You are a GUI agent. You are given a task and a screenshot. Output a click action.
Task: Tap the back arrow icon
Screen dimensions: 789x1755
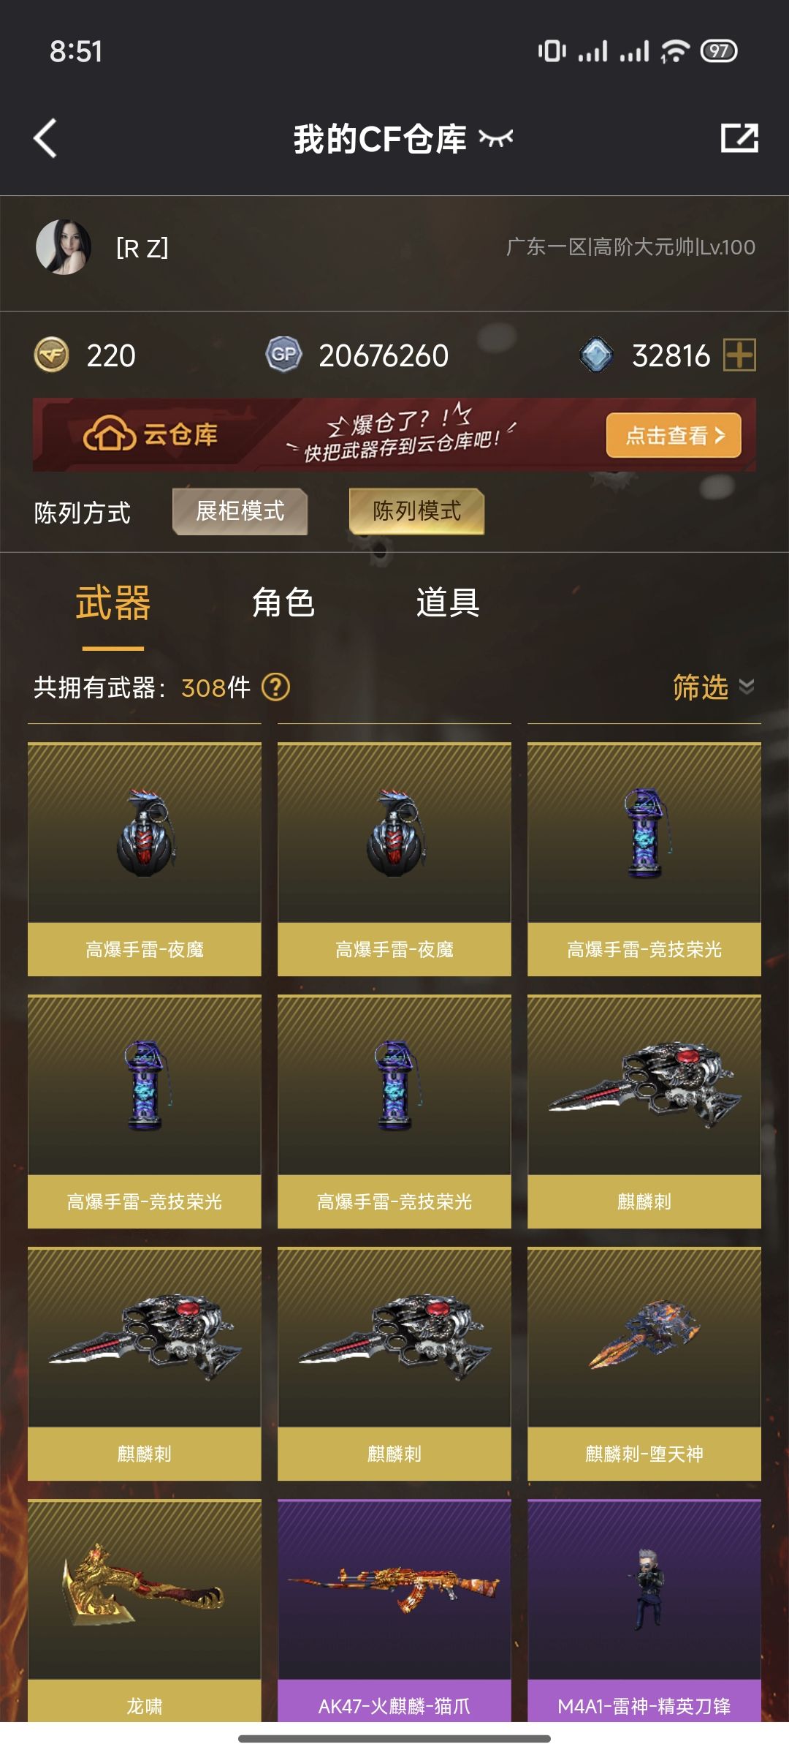[x=45, y=138]
